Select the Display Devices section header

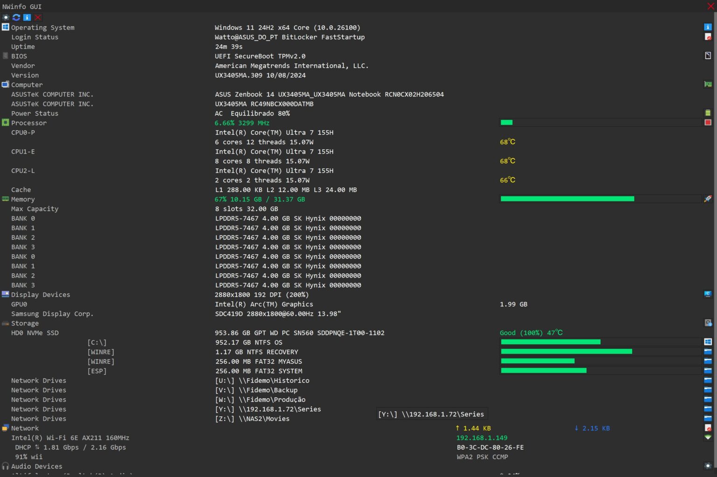(x=41, y=295)
